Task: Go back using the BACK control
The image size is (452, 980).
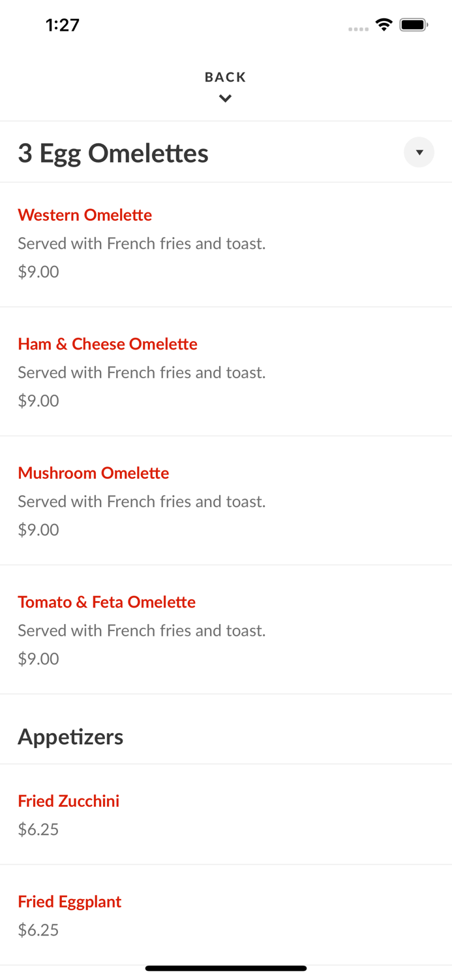Action: pyautogui.click(x=225, y=76)
